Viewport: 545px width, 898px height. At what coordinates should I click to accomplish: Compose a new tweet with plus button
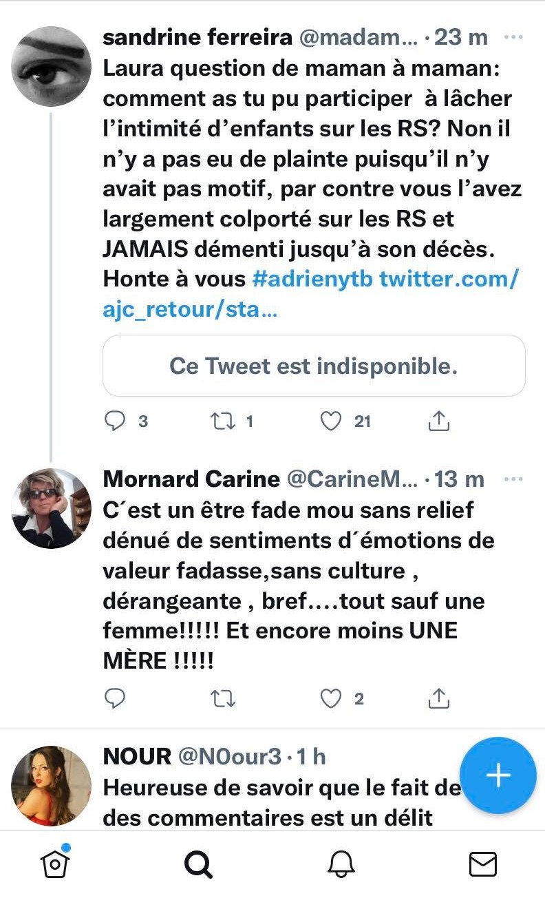click(x=498, y=775)
